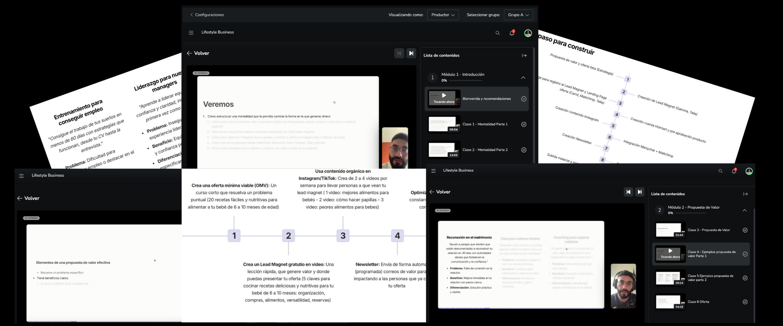Hide the Lista de contenidos panel above Módulo 2
This screenshot has height=326, width=783.
745,194
